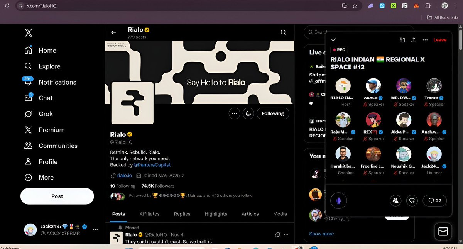The height and width of the screenshot is (249, 463).
Task: Switch to the Highlights tab
Action: [216, 214]
